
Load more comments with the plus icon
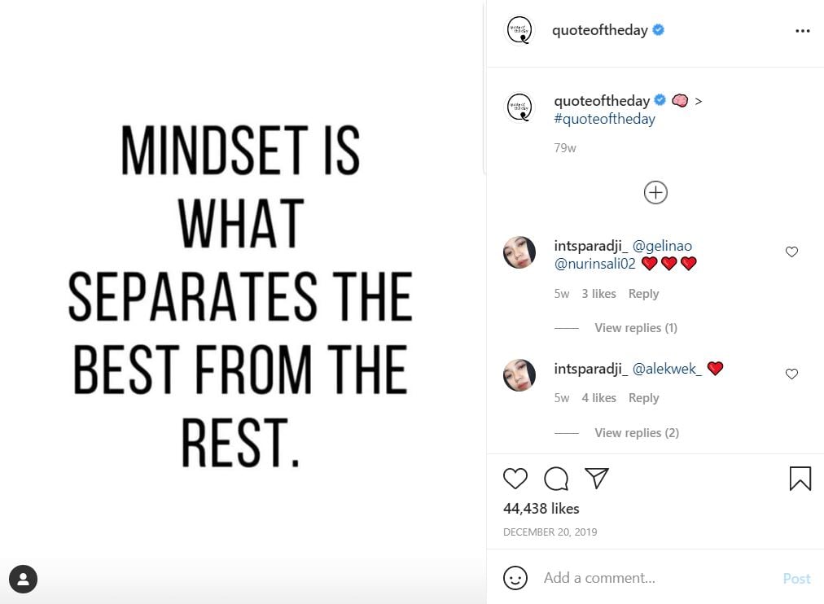(655, 192)
